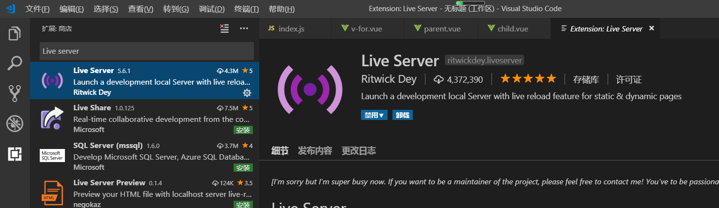The height and width of the screenshot is (208, 719).
Task: Install the Live Share extension
Action: 243,130
